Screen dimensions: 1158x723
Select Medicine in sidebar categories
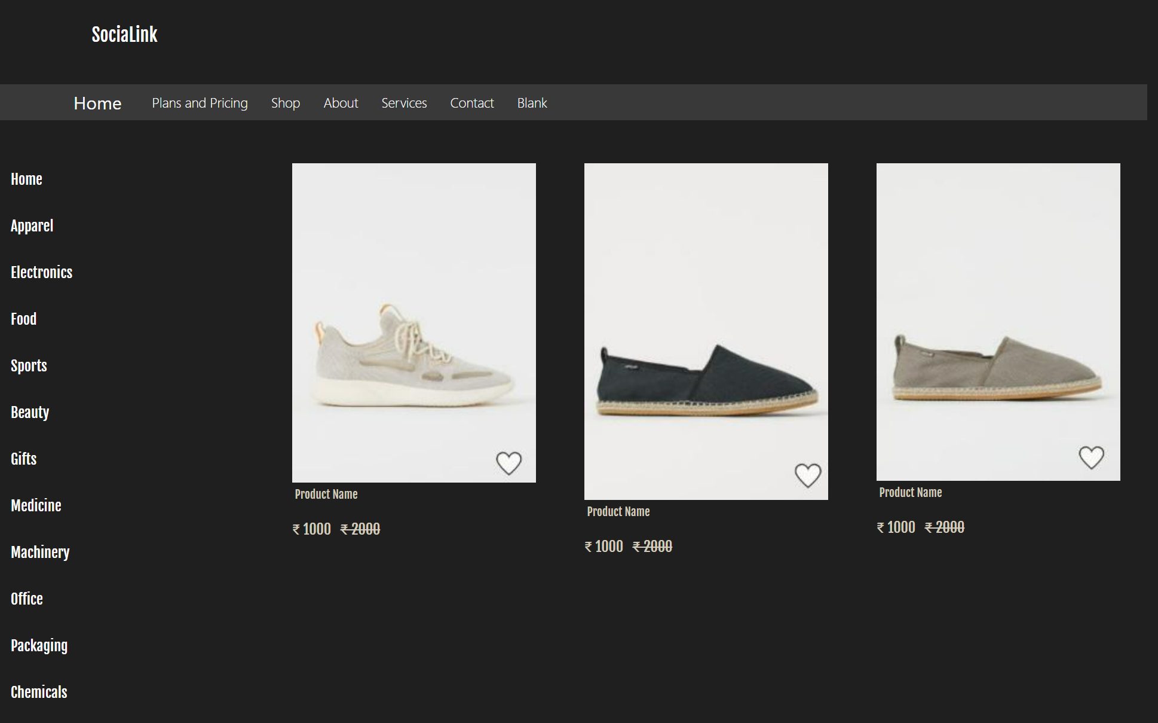tap(36, 506)
